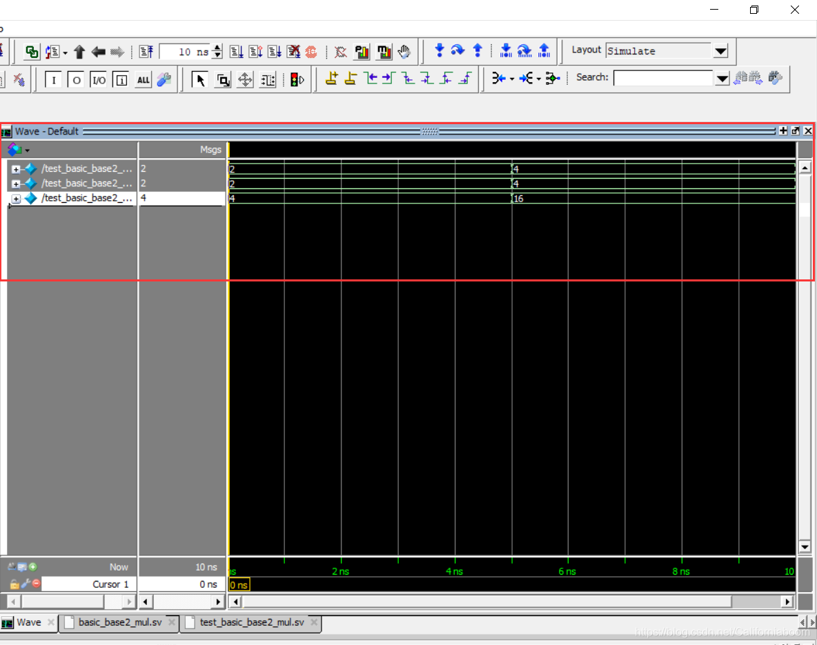This screenshot has width=817, height=645.
Task: Open the dropdown beside the sort list icon
Action: [x=65, y=52]
